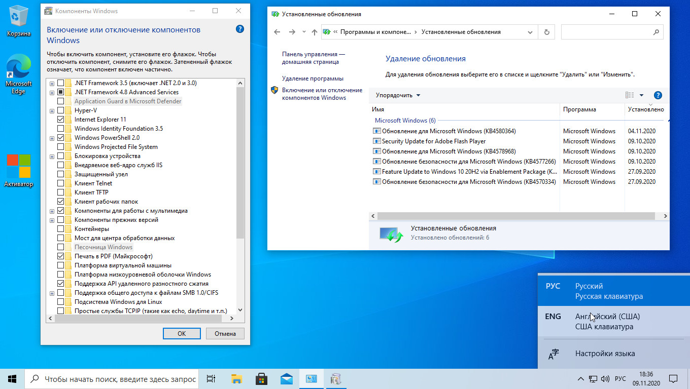
Task: Enable the Контейнеры checkbox
Action: pyautogui.click(x=61, y=229)
